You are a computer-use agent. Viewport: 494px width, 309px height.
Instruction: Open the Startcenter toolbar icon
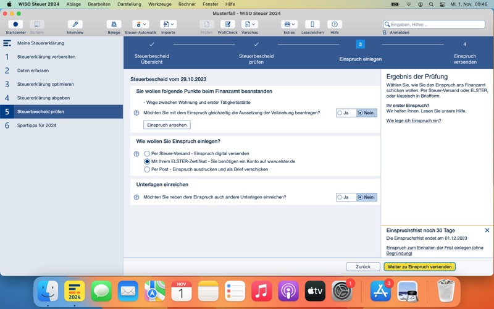click(15, 24)
